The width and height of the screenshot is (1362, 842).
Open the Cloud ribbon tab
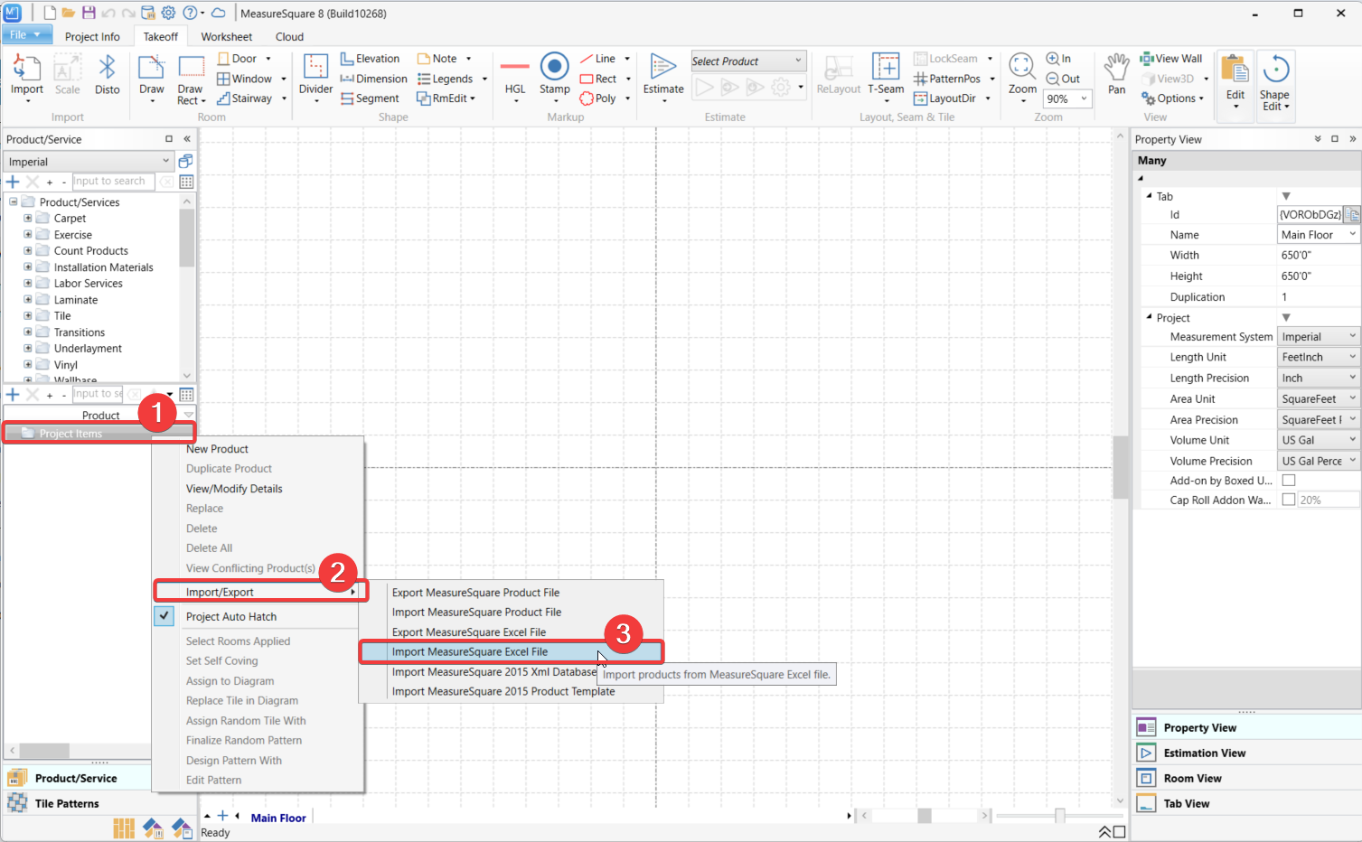289,36
